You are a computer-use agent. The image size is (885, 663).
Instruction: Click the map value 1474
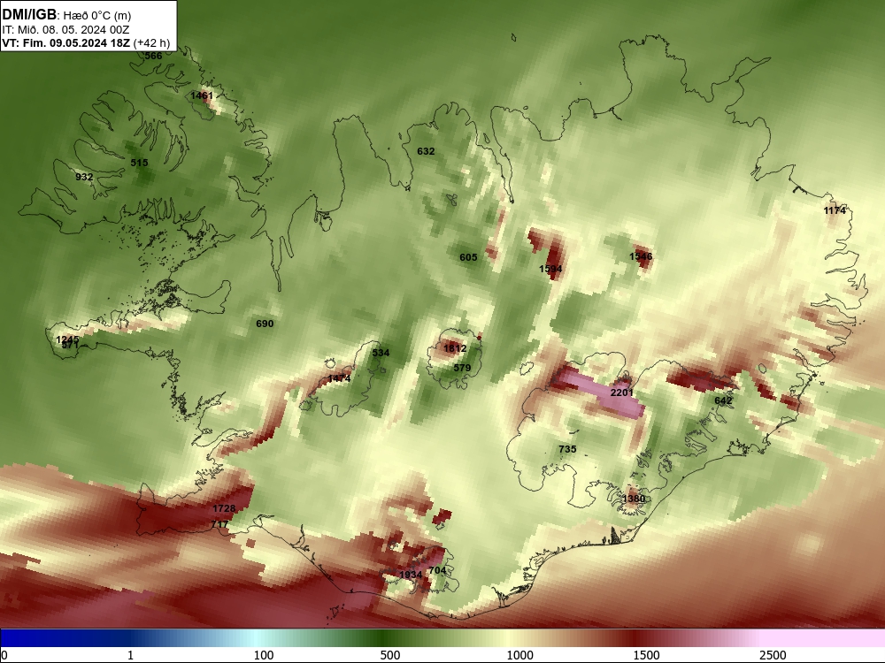[339, 378]
